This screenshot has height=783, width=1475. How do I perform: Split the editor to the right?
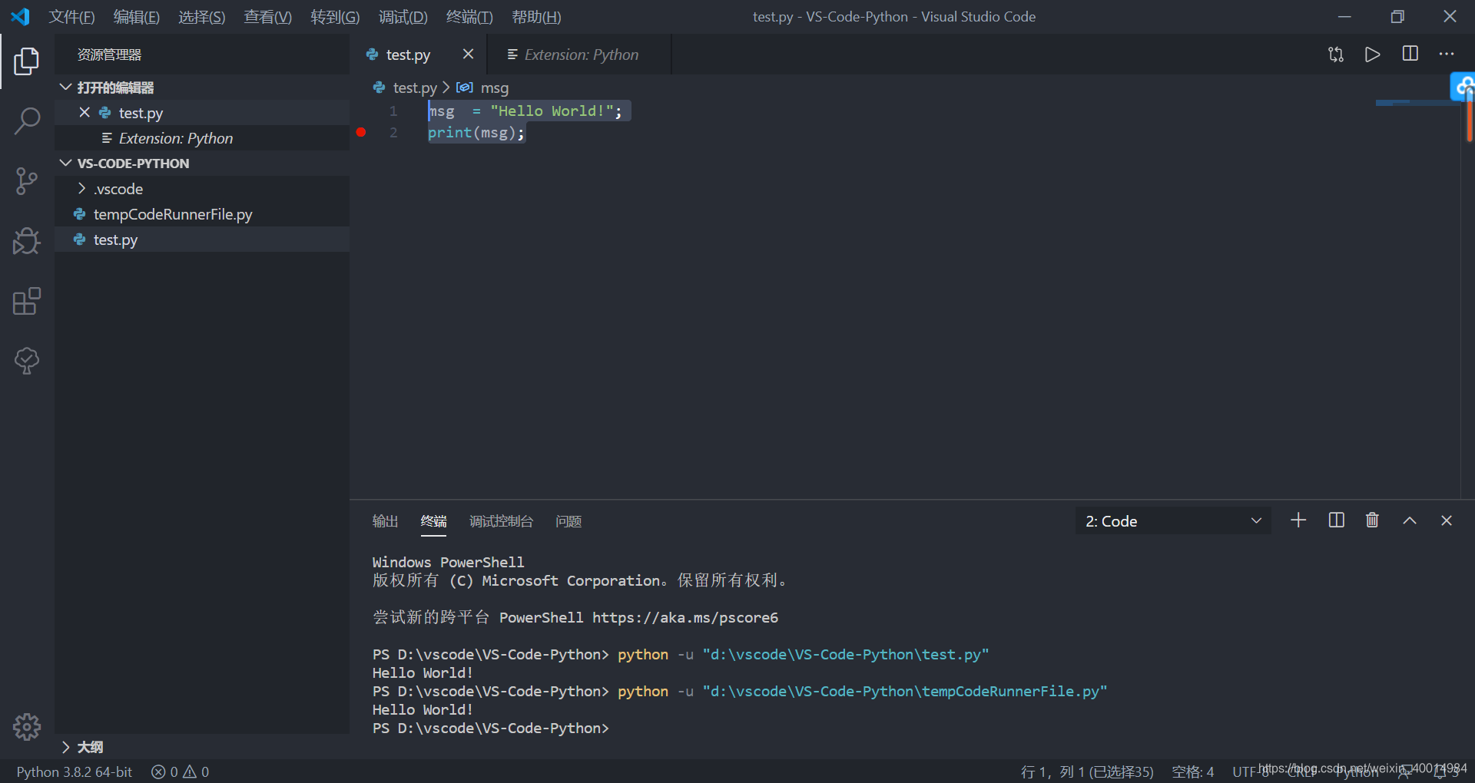(x=1410, y=54)
